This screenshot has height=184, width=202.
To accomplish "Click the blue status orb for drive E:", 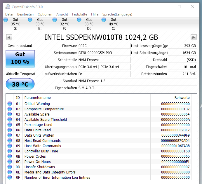I will point(30,20).
